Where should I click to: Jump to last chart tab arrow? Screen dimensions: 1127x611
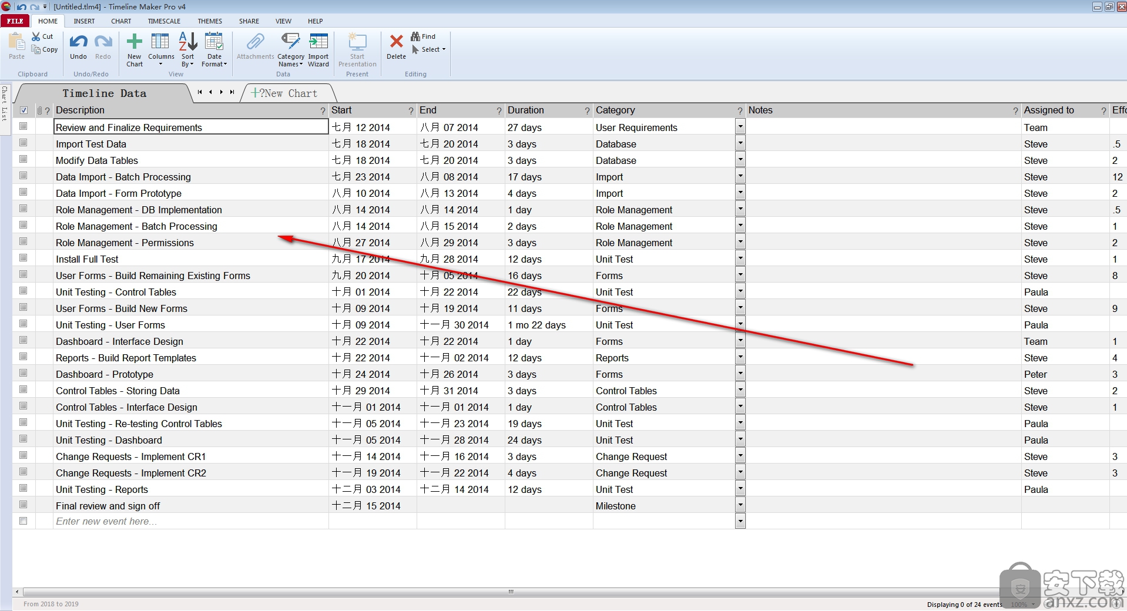232,92
